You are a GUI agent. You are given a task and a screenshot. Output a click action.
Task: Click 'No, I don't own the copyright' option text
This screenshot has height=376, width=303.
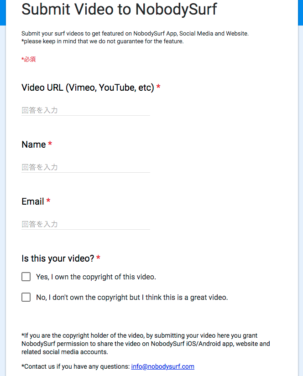click(132, 297)
